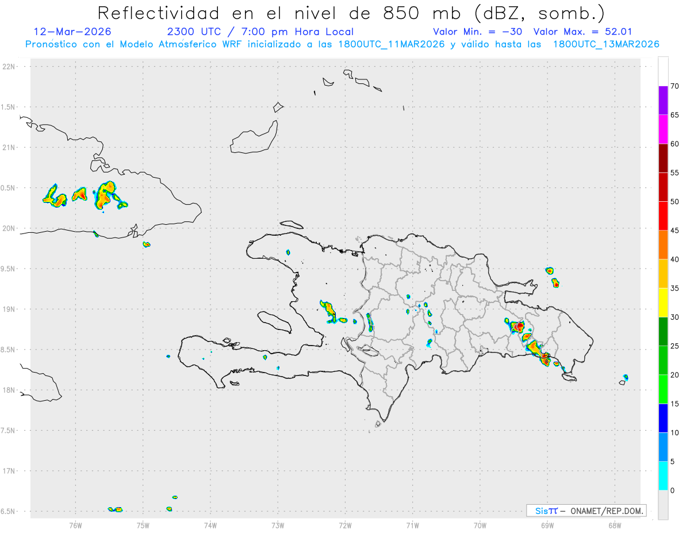Select the bright green 15–20 dBZ band

tap(663, 389)
